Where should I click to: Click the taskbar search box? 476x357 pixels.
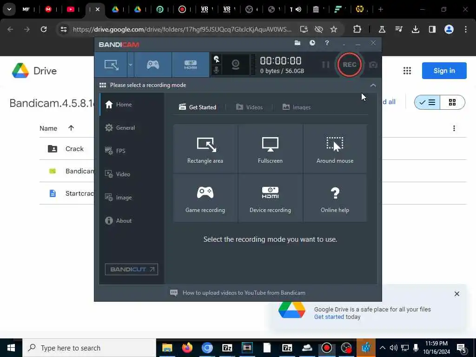[x=89, y=348]
